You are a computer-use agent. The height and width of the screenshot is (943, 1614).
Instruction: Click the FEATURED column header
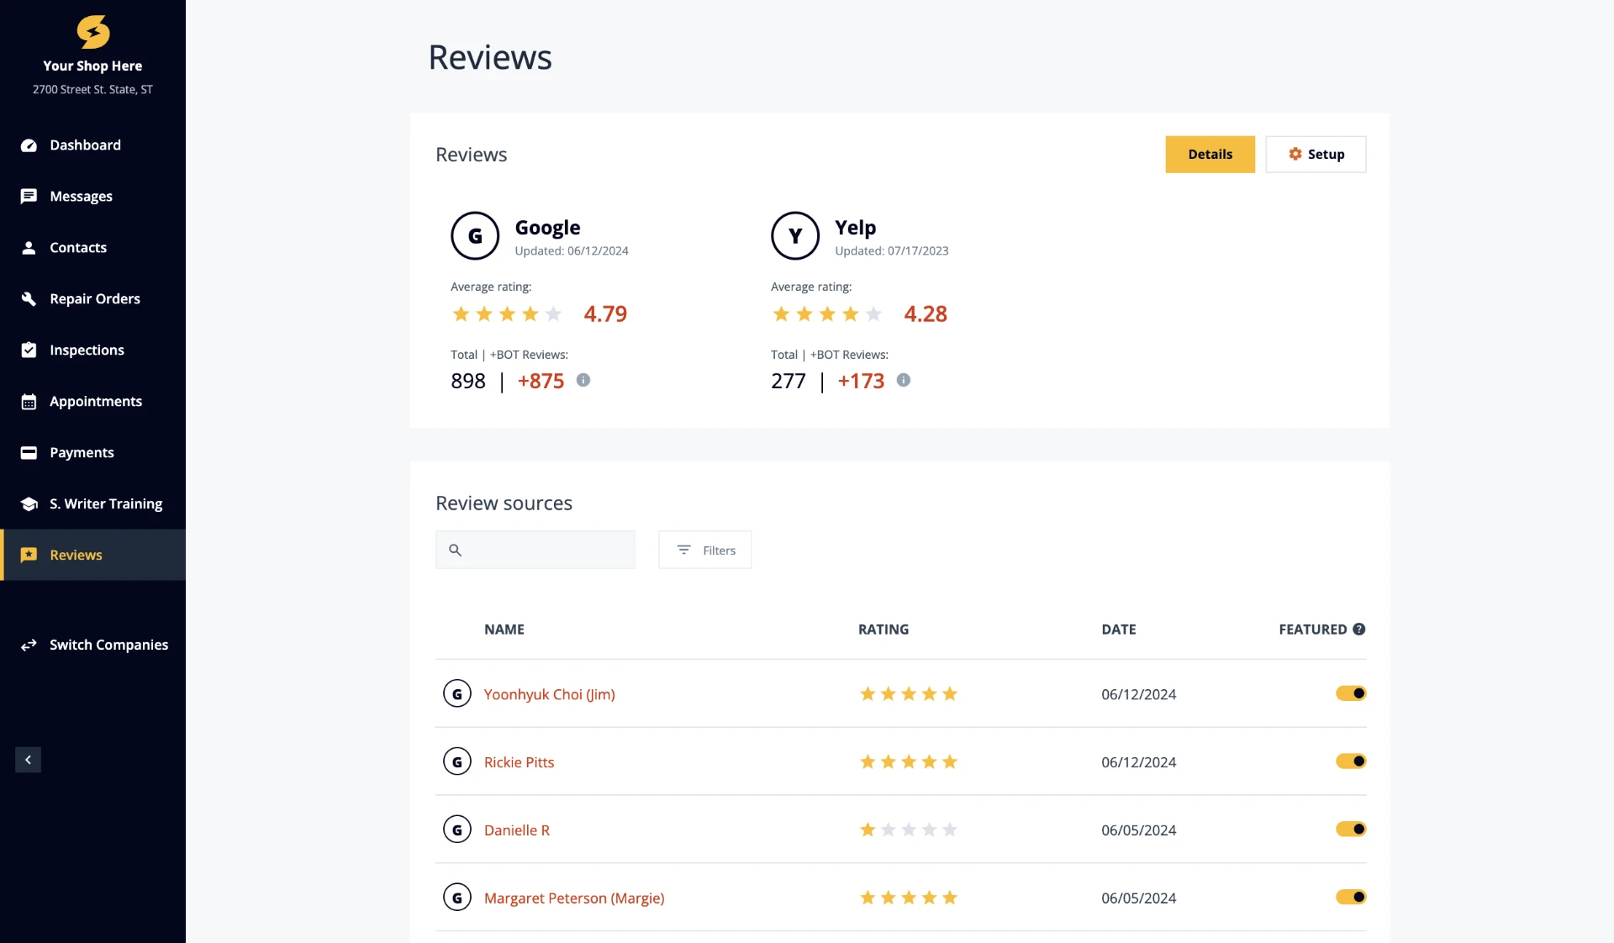(1313, 630)
